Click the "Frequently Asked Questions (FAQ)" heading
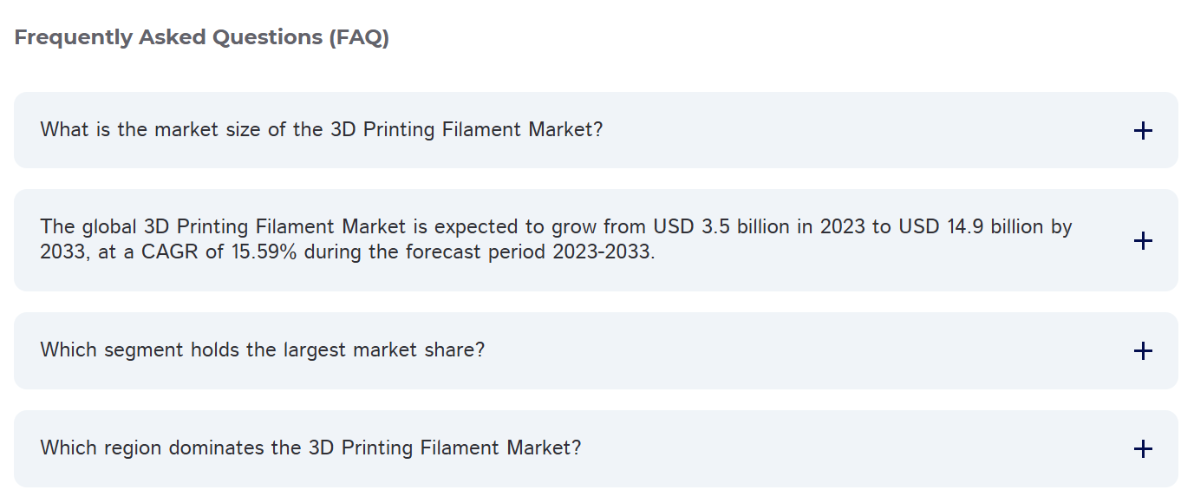 coord(201,38)
